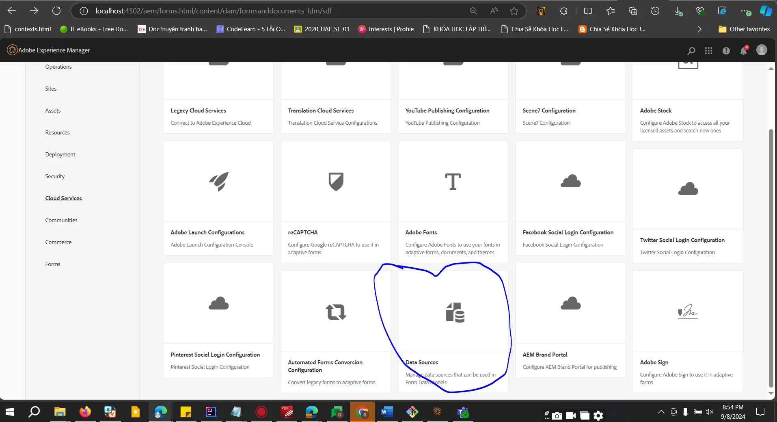Viewport: 777px width, 422px height.
Task: Open browser zoom magnifier in address bar
Action: point(473,11)
